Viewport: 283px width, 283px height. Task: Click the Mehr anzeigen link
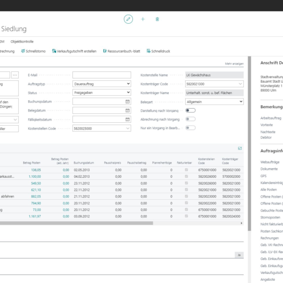tap(234, 64)
